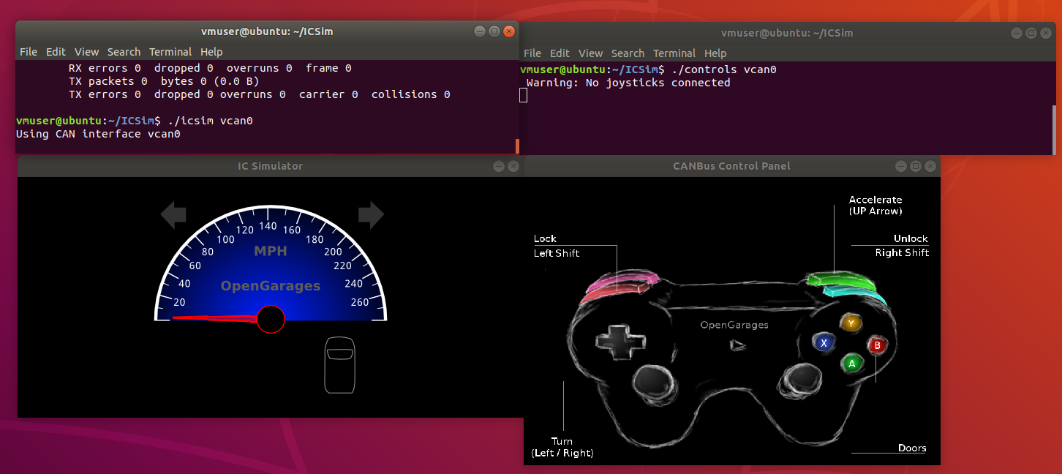Close the right controls terminal window
The height and width of the screenshot is (474, 1062).
point(1045,33)
